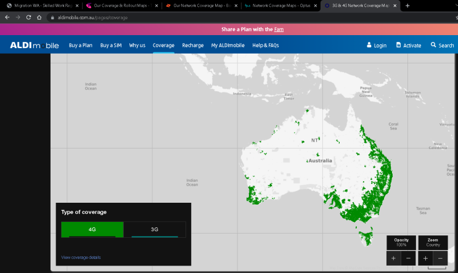
Task: Click the East Timor map label
Action: (288, 97)
